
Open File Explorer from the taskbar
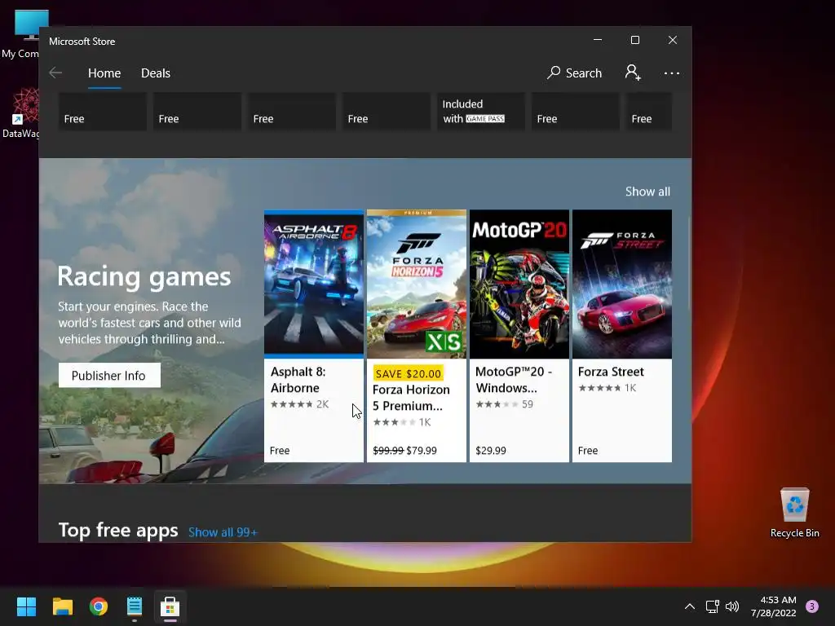pyautogui.click(x=62, y=606)
